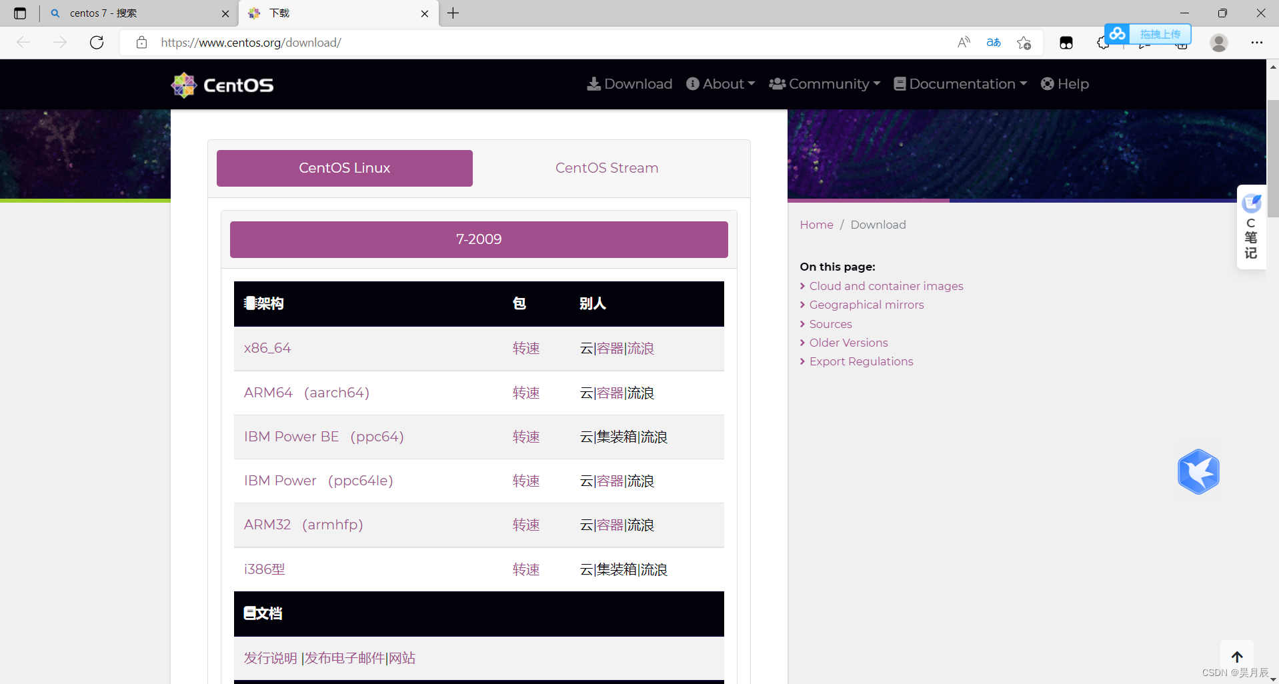The width and height of the screenshot is (1279, 684).
Task: Click 转速 link in ARM32 row
Action: pyautogui.click(x=526, y=525)
